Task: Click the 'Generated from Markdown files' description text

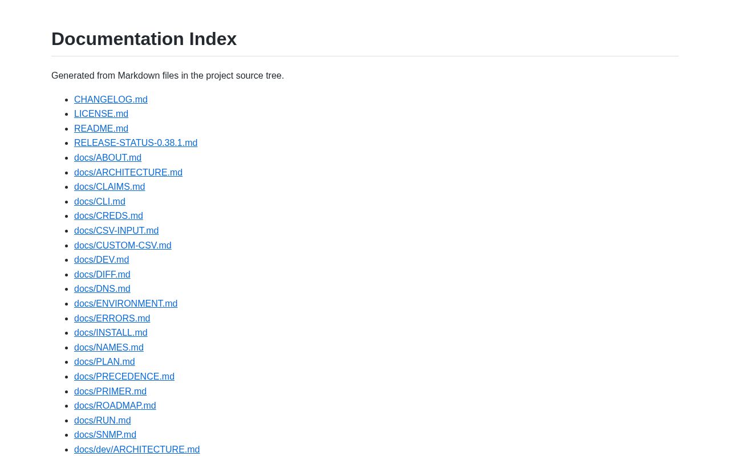Action: 168,76
